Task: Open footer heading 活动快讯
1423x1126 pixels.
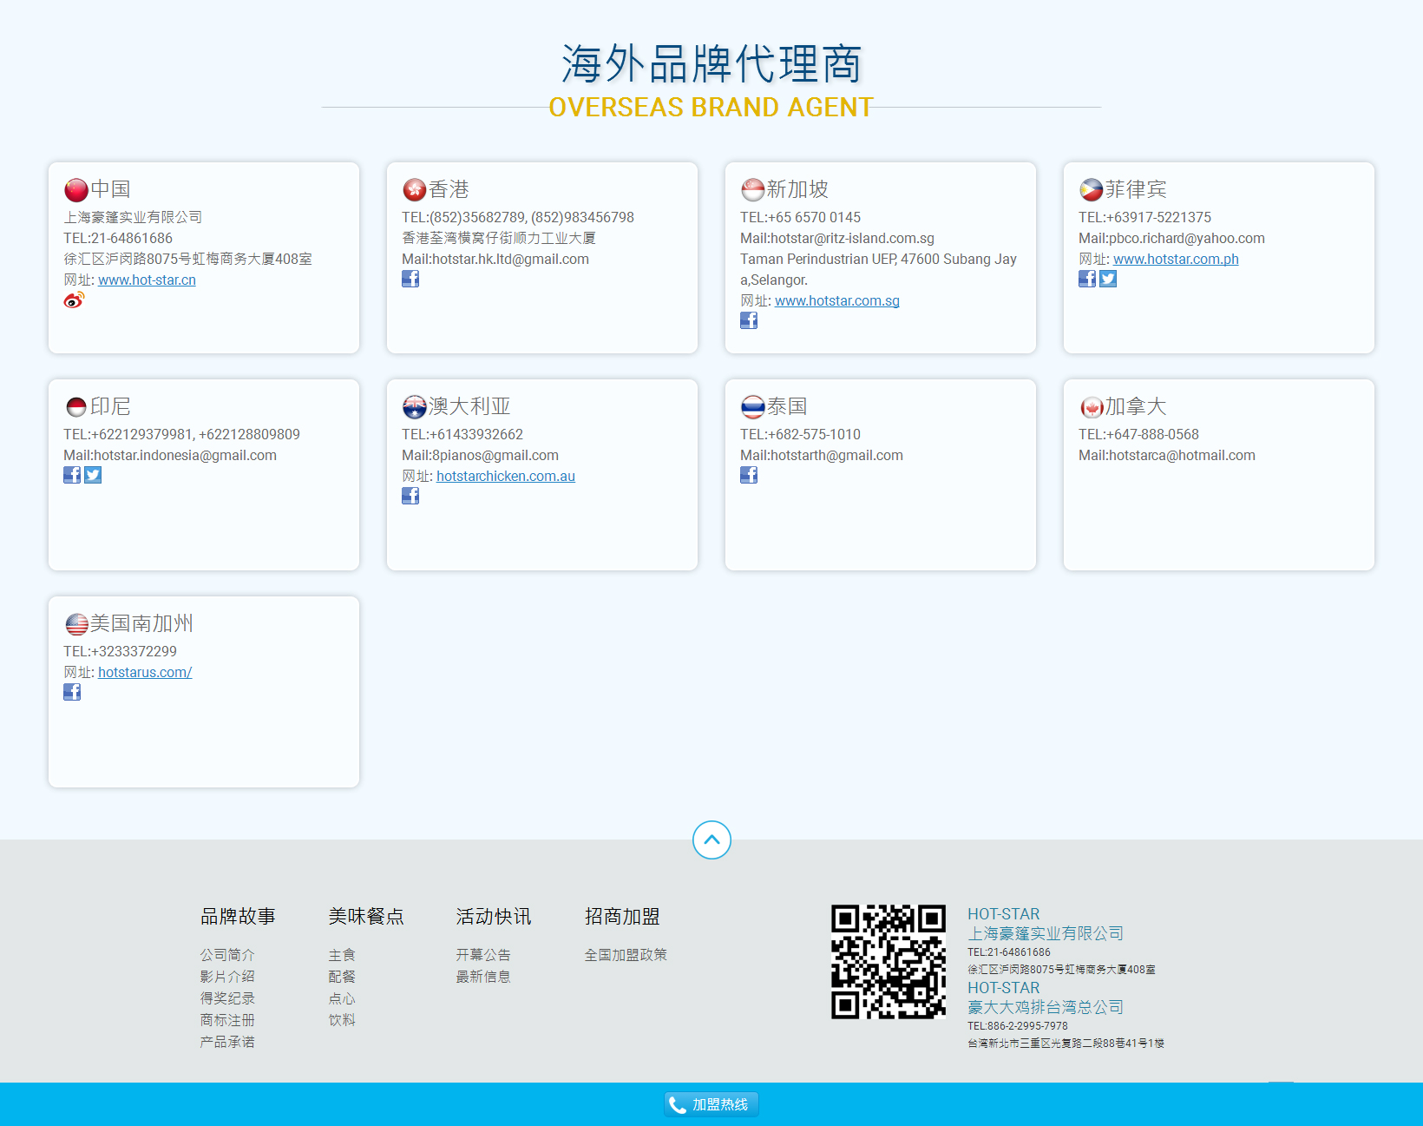Action: (494, 916)
